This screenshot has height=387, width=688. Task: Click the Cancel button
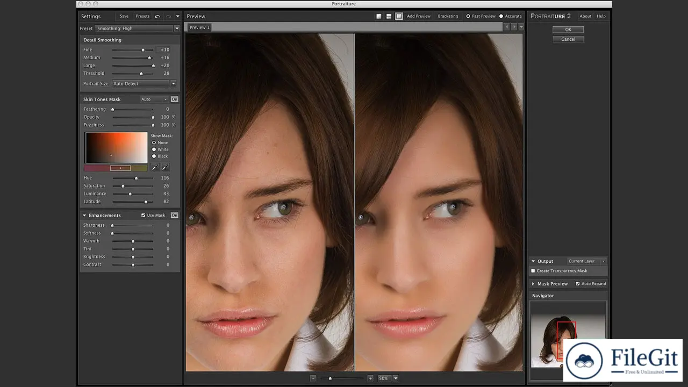568,39
